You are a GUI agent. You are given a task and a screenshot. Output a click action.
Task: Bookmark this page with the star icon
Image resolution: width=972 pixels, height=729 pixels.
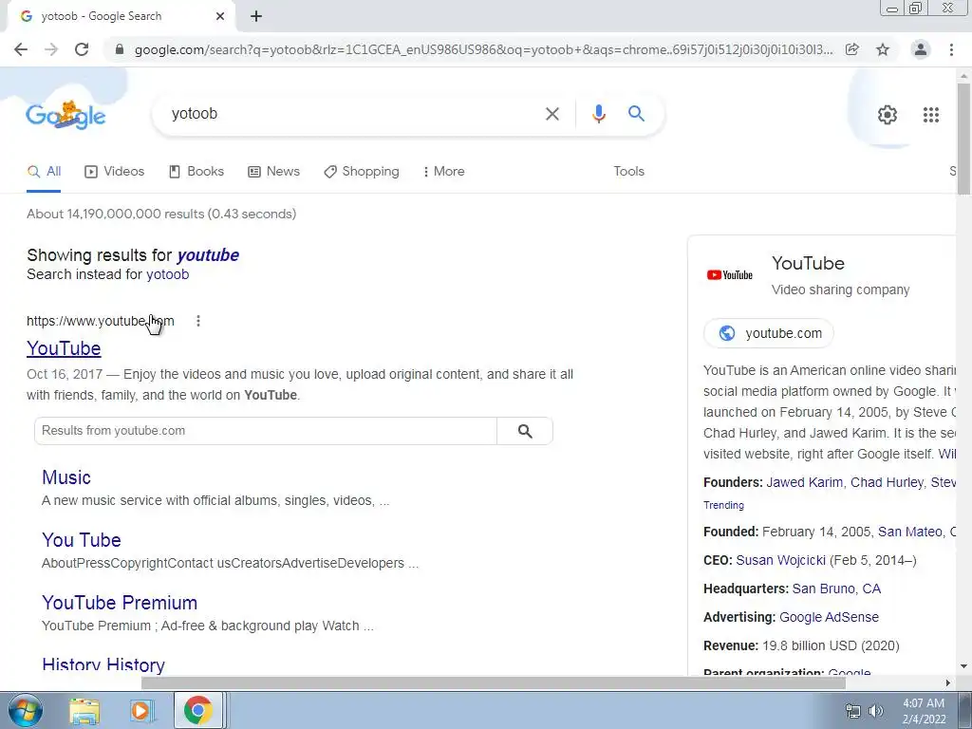click(883, 49)
